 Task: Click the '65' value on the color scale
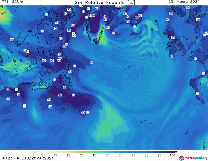tap(120, 155)
